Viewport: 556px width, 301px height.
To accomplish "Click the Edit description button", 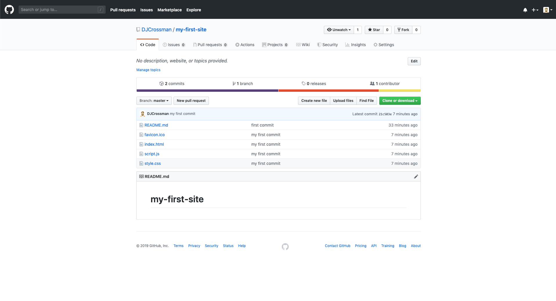I will tap(414, 61).
